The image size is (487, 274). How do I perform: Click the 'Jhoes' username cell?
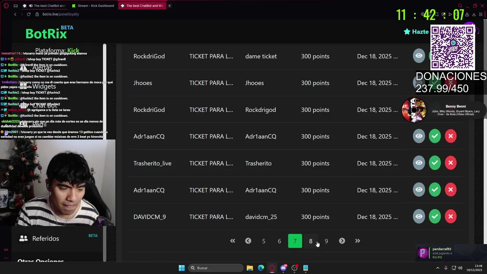tap(143, 83)
